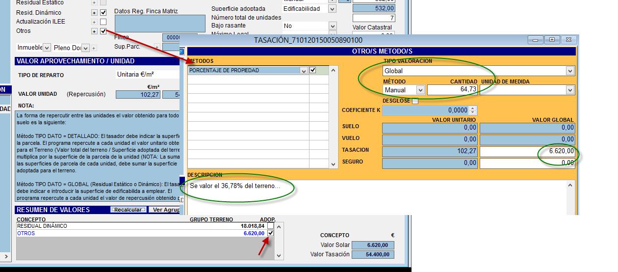618x272 pixels.
Task: Click the Vuelo valor global field
Action: [527, 139]
